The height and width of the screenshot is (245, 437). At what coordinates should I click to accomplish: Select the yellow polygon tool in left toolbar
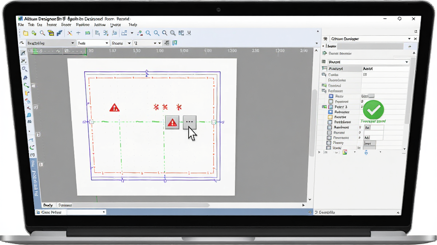tap(27, 93)
